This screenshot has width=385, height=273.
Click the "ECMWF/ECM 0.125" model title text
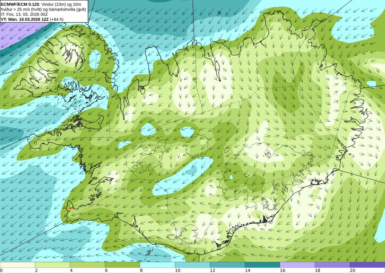click(20, 4)
